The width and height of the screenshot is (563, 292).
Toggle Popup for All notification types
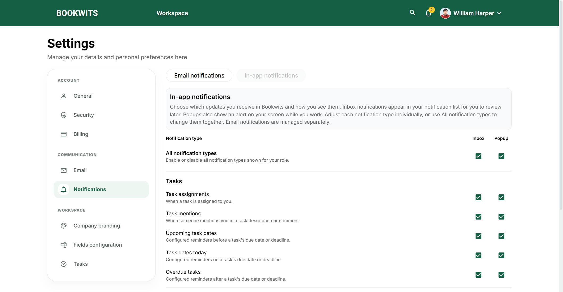tap(501, 156)
